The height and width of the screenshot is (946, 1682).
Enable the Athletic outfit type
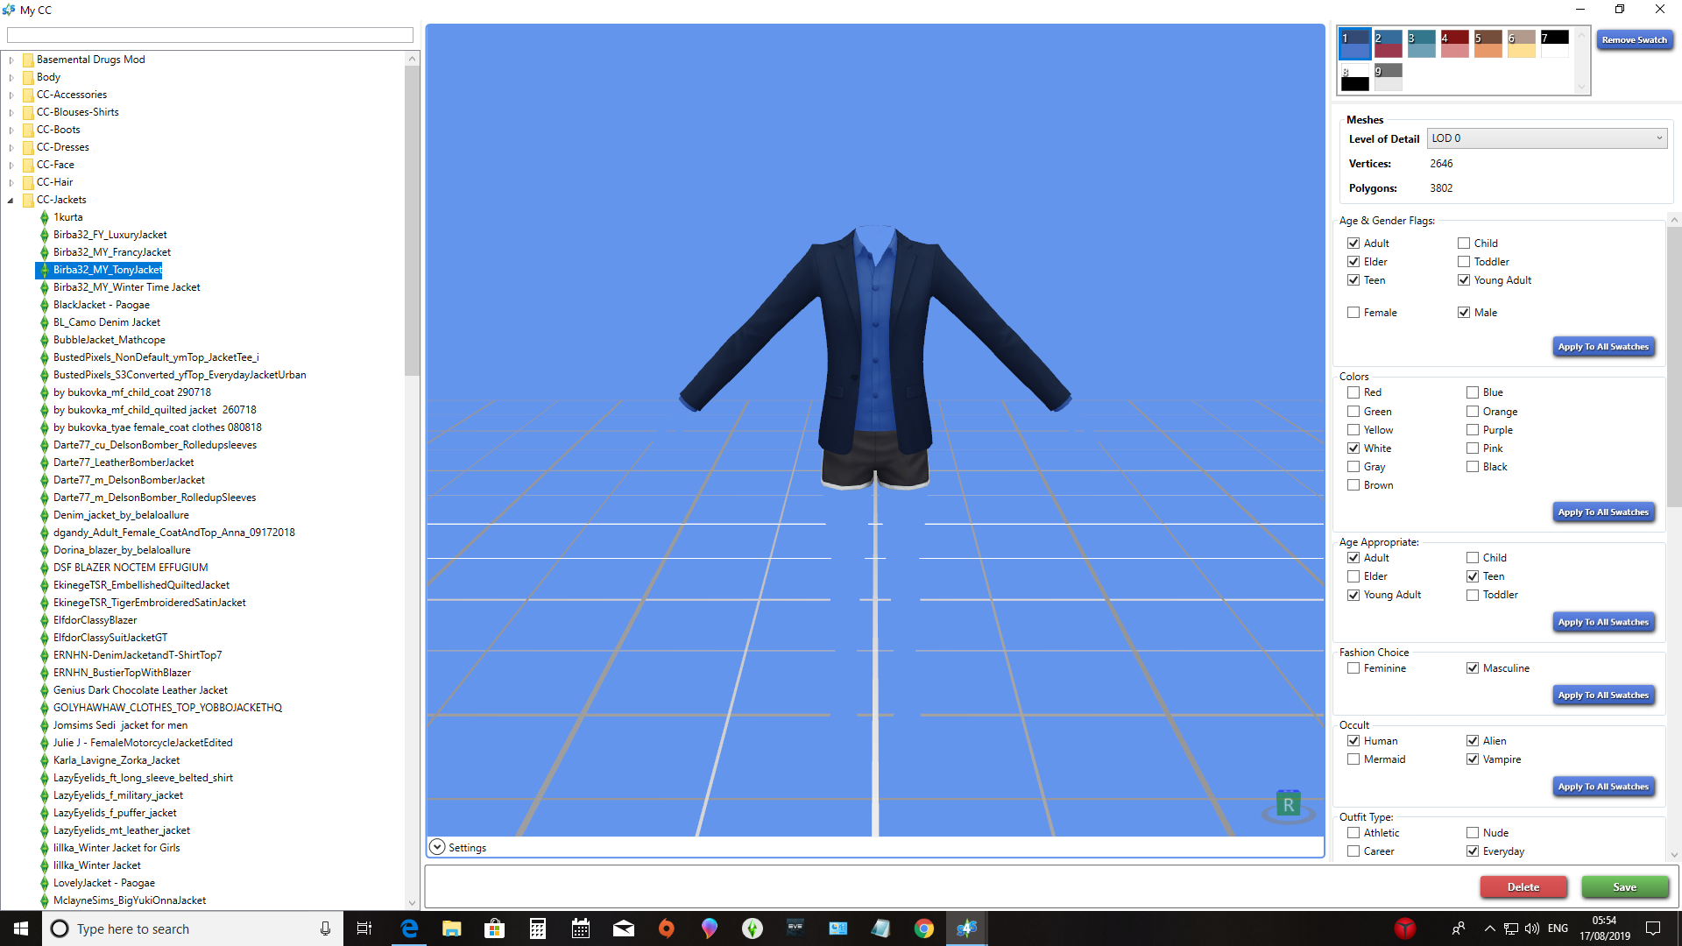coord(1353,833)
